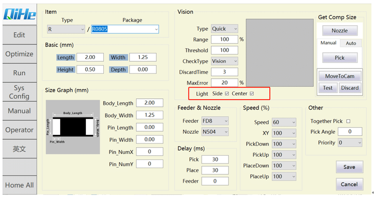Click the QiHe logo
This screenshot has width=374, height=198.
[x=20, y=14]
